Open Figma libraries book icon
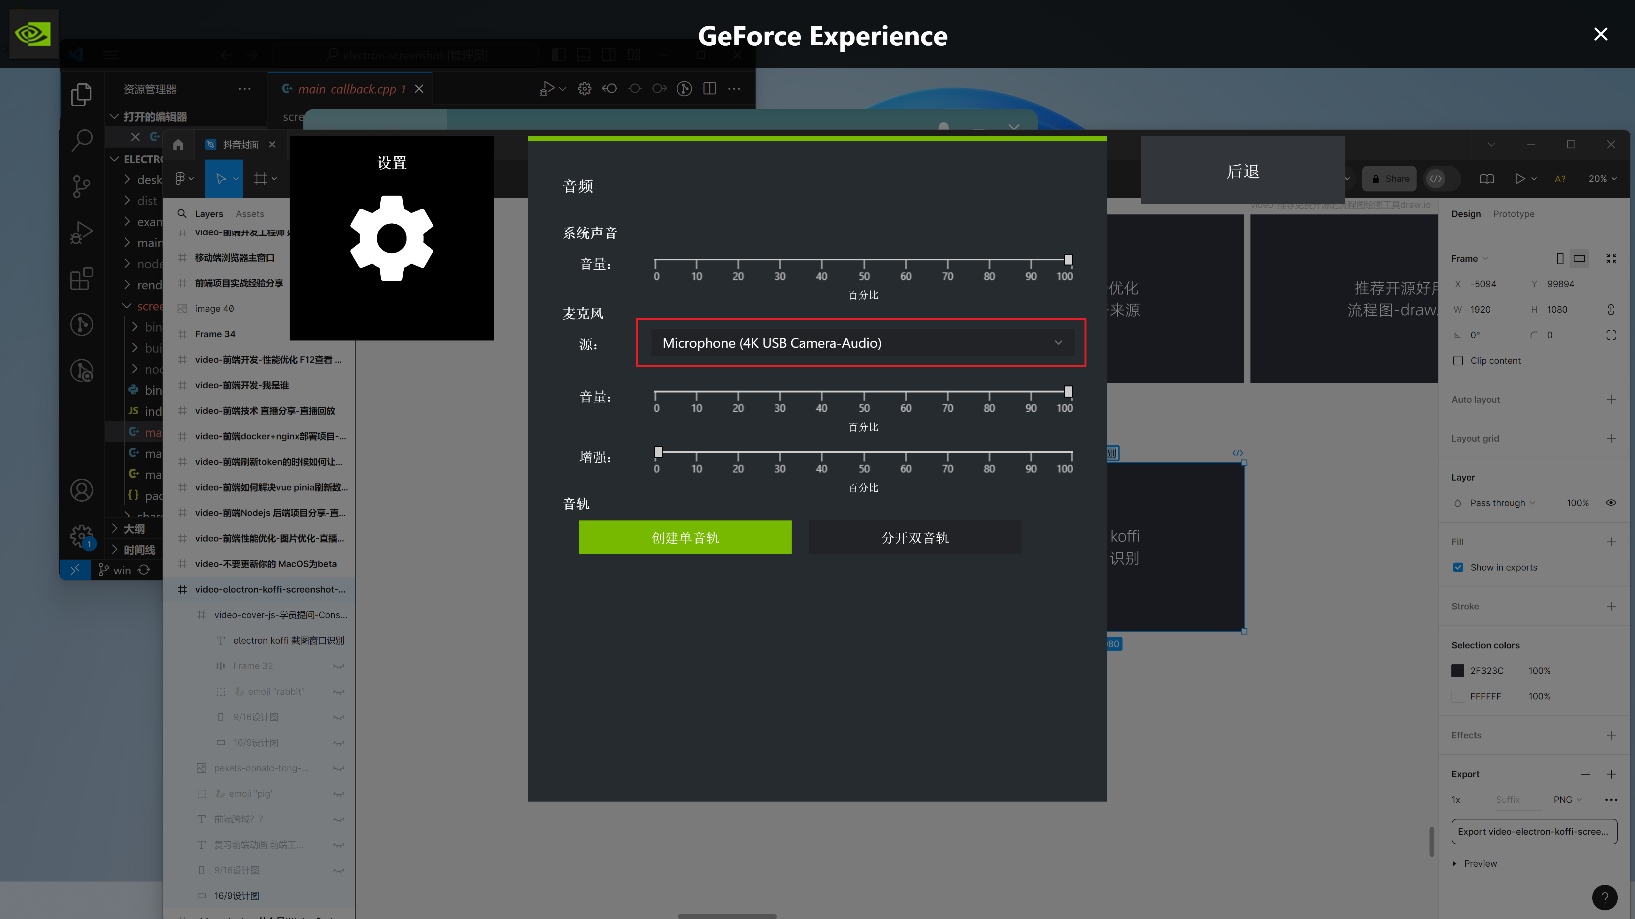This screenshot has width=1635, height=919. coord(1487,179)
